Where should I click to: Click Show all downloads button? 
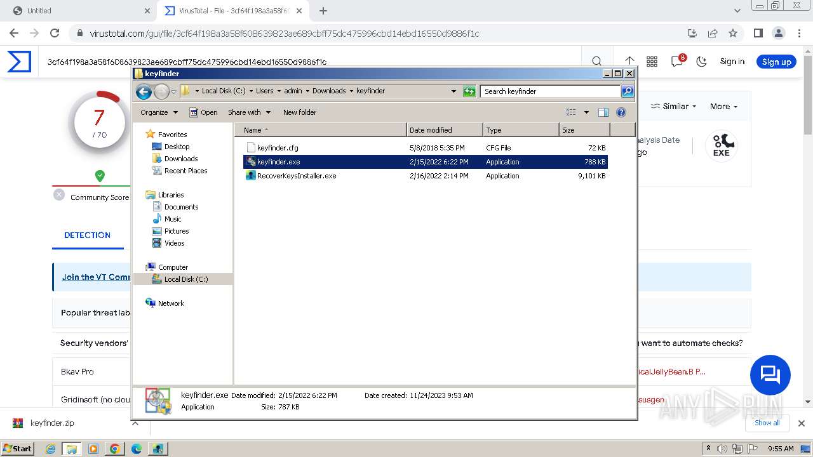[x=767, y=423]
